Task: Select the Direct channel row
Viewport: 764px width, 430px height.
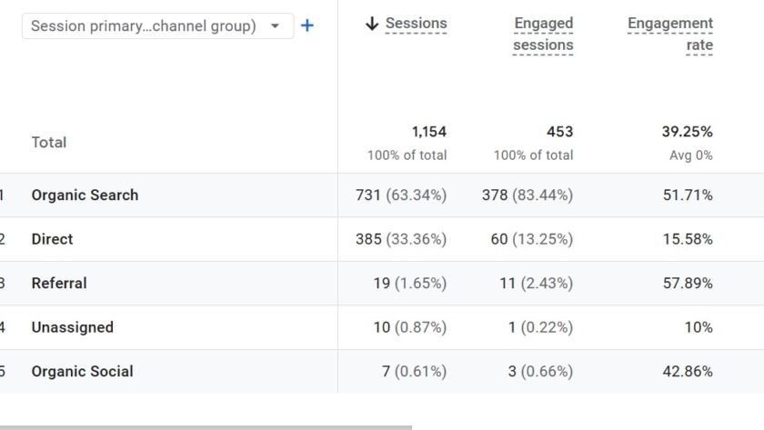Action: point(52,239)
